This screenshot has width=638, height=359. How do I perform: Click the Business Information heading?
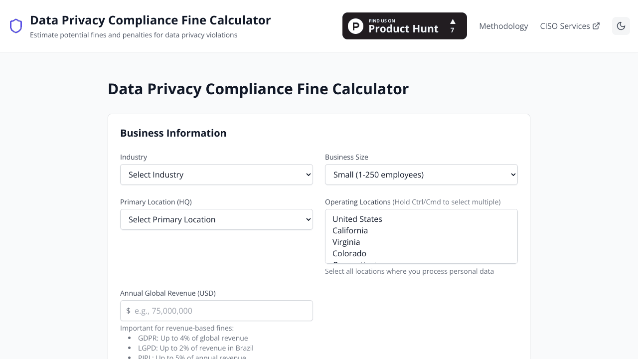(173, 133)
